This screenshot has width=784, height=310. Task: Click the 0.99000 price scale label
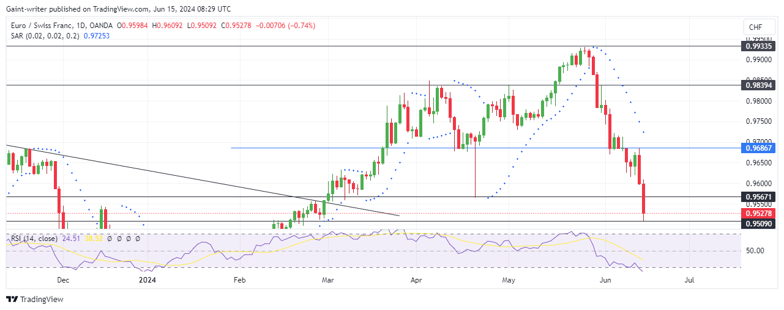[x=758, y=59]
